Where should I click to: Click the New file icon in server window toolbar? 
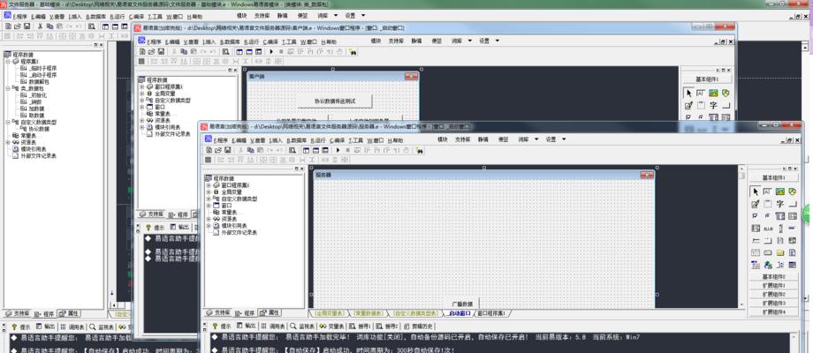(209, 150)
